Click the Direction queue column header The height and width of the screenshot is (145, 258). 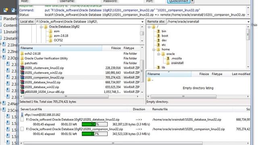(139, 109)
